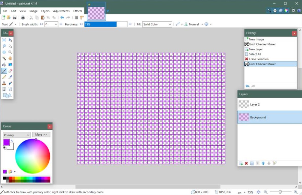Screen dimensions: 302x195
Task: Select the Color Picker eyedropper tool
Action: tap(10, 77)
